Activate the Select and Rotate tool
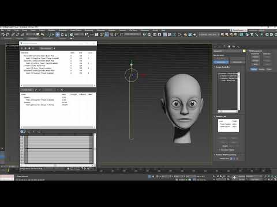The image size is (277, 207). [x=62, y=34]
